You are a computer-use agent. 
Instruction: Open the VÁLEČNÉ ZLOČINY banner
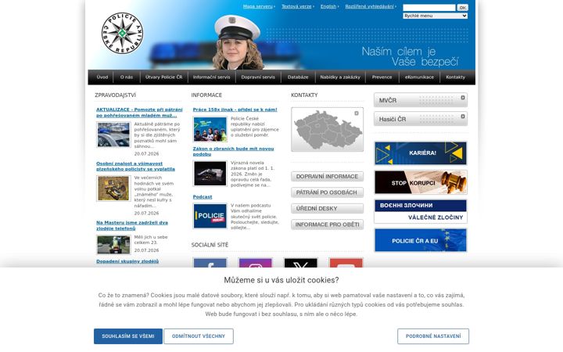421,211
